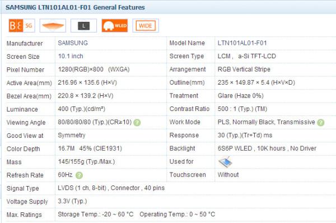Select '216.96 × 135.6 (H×V)' active area value
The height and width of the screenshot is (223, 336).
click(x=87, y=82)
